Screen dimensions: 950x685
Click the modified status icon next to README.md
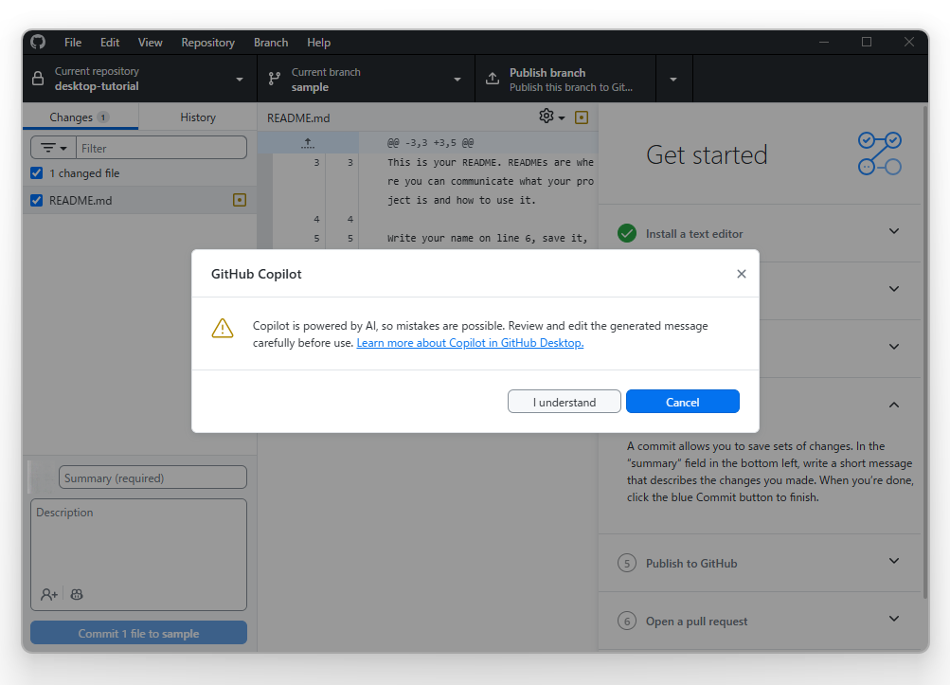click(x=240, y=200)
